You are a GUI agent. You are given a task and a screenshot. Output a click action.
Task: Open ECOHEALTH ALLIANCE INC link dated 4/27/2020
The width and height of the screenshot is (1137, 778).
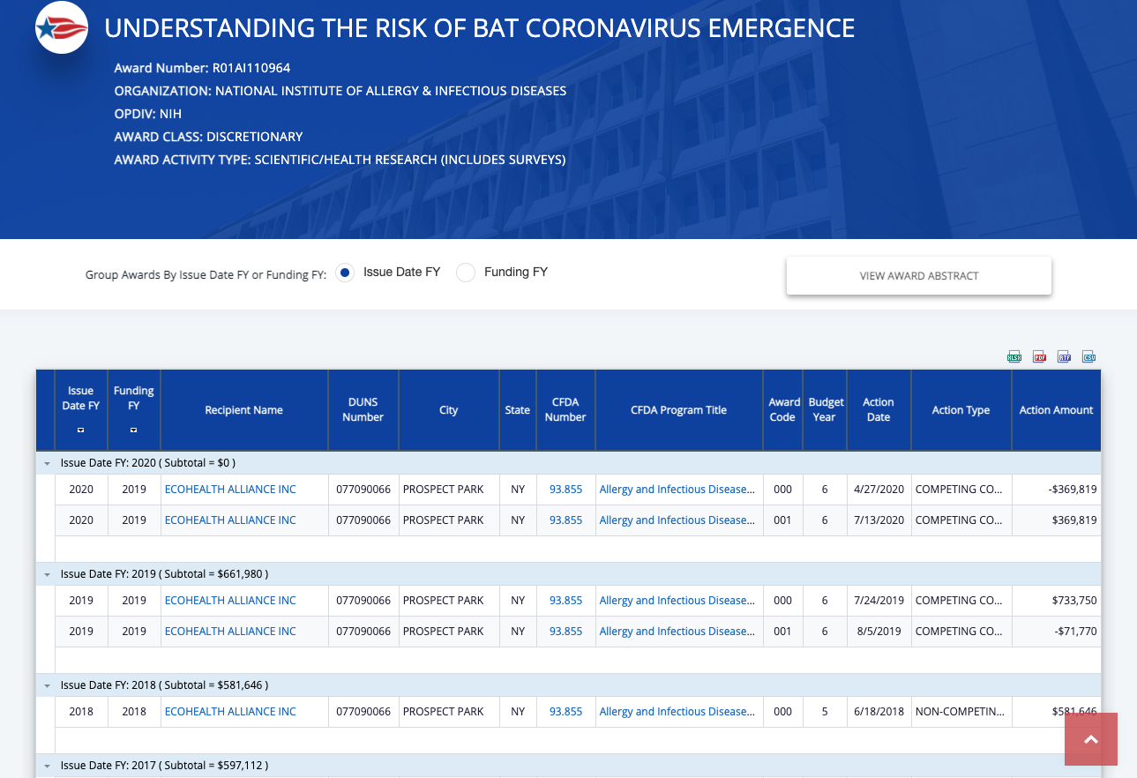click(230, 490)
